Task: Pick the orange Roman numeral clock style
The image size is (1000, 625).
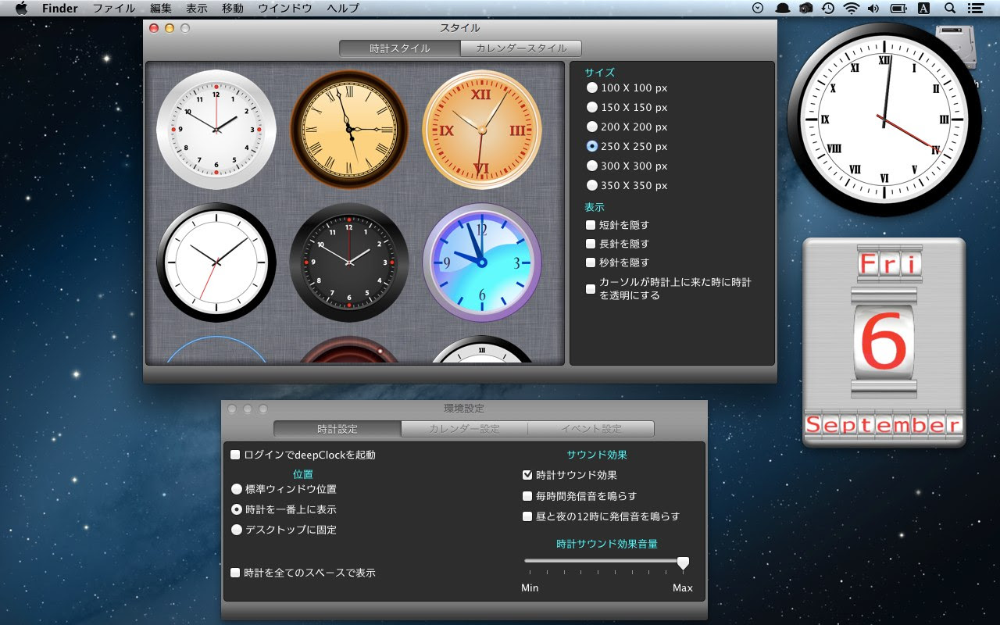Action: [x=482, y=130]
